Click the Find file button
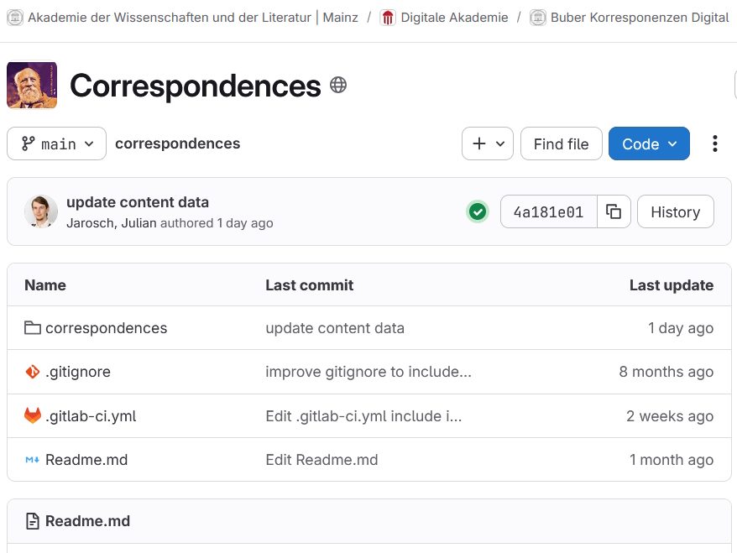Image resolution: width=737 pixels, height=553 pixels. 561,143
